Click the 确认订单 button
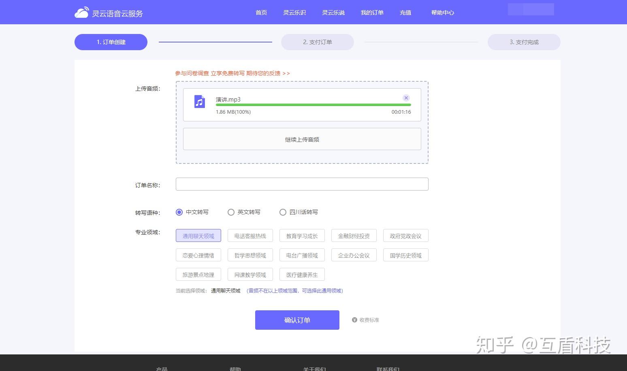 297,320
